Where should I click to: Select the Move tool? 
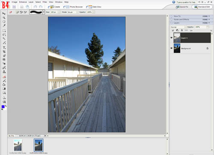tap(4, 14)
